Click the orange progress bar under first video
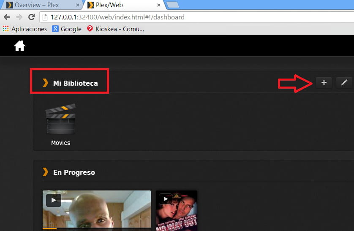354x231 pixels. [50, 228]
